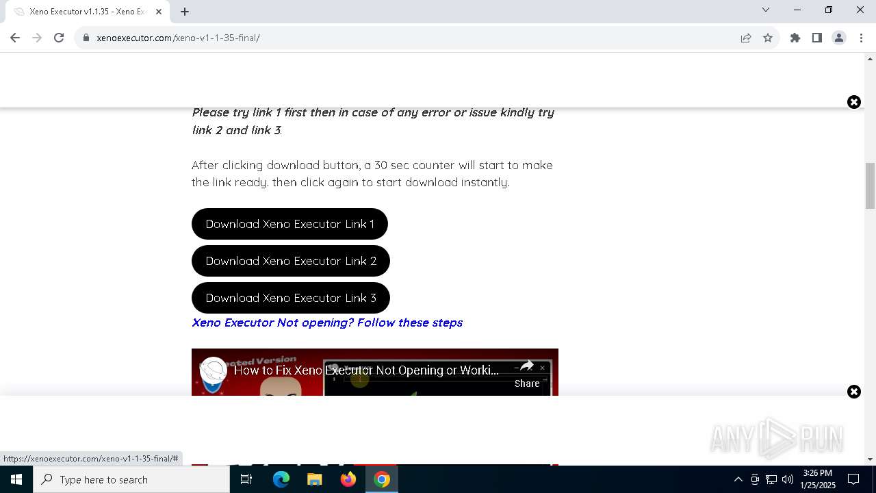Open the Extensions puzzle icon
This screenshot has width=876, height=493.
coord(795,38)
